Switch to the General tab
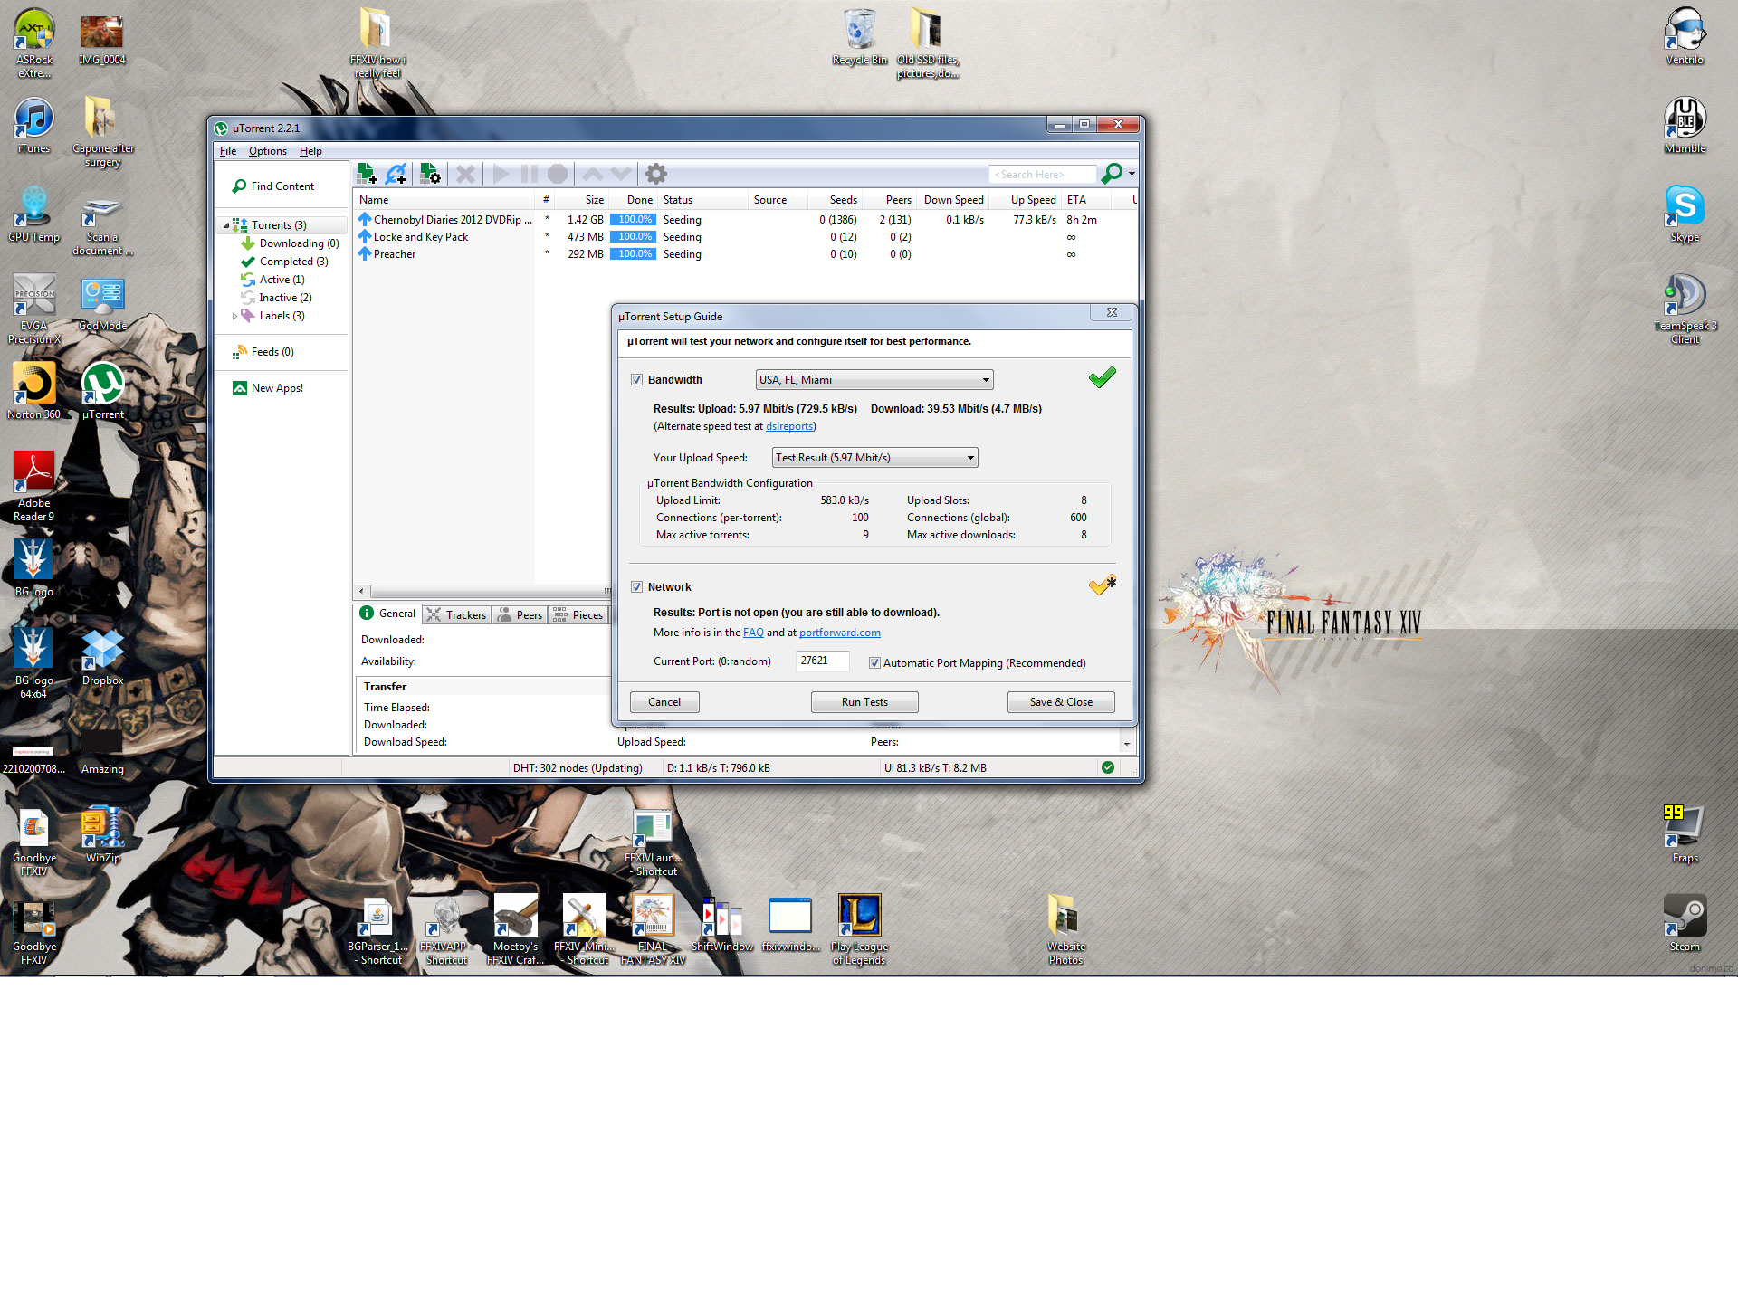 [388, 614]
